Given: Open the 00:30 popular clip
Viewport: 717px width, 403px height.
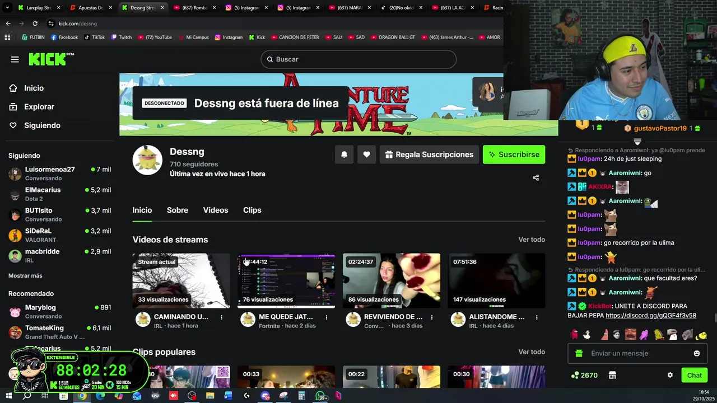Looking at the screenshot, I should tap(496, 377).
